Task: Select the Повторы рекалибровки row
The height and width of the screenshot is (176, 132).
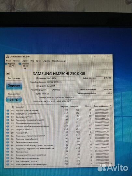Action: click(58, 139)
